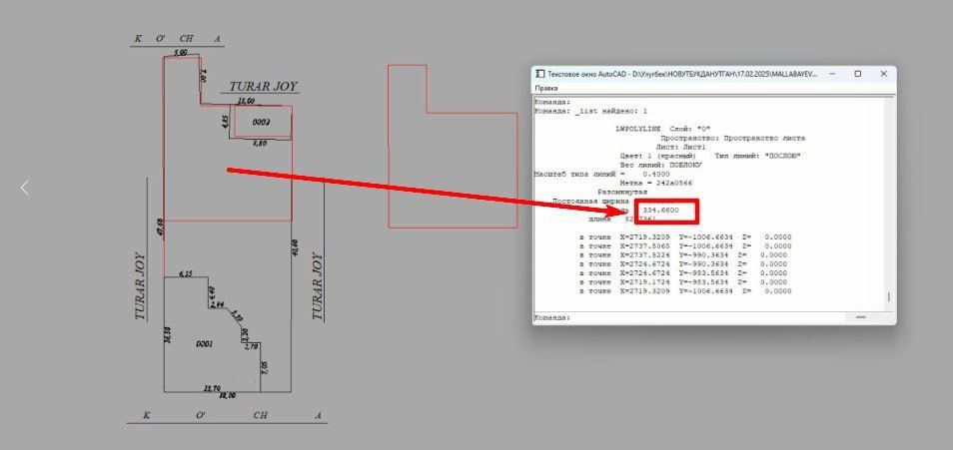Click the 6,15 dimension on plan
953x450 pixels.
point(186,273)
